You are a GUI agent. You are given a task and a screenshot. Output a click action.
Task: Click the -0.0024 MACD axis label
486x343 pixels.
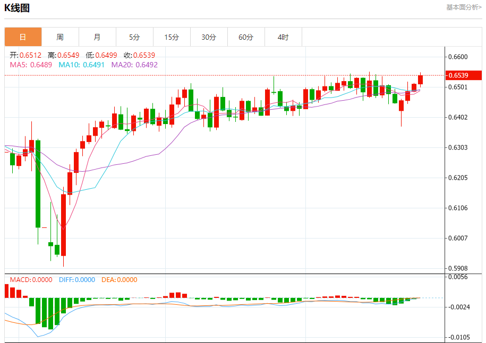point(458,307)
